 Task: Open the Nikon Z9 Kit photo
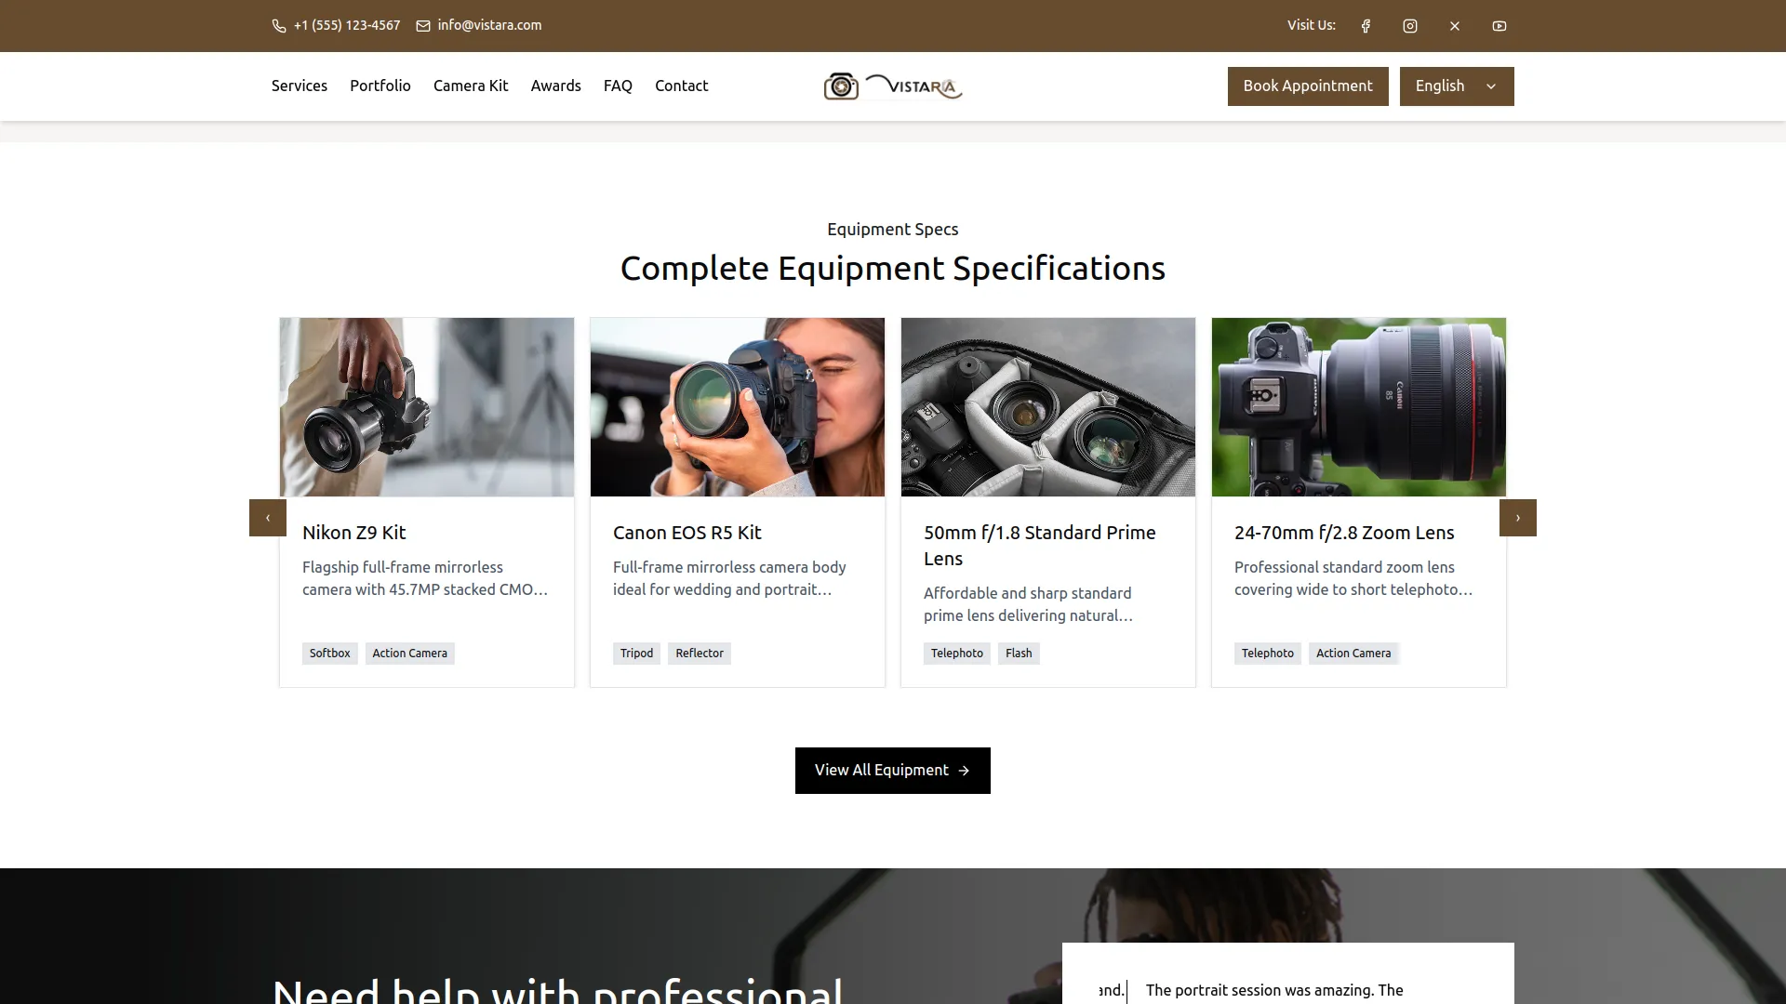[427, 407]
